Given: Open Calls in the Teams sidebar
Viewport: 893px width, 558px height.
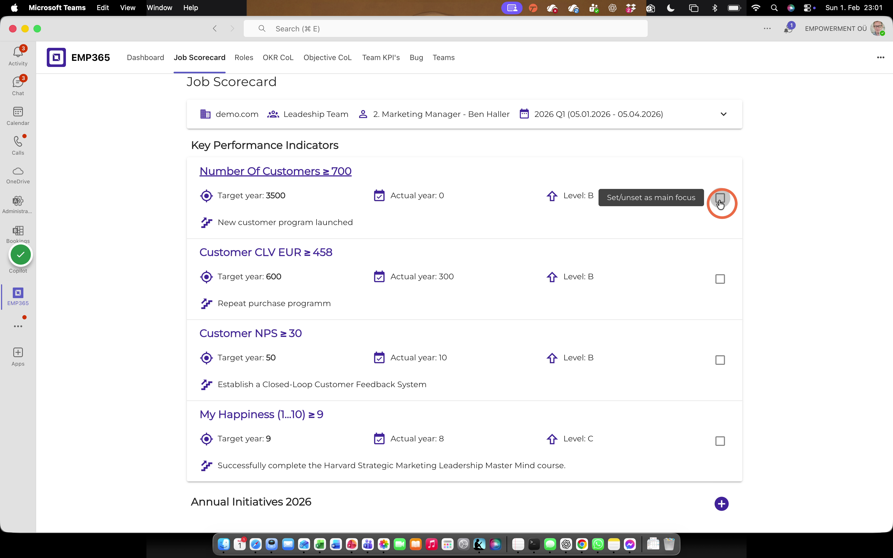Looking at the screenshot, I should 18,145.
